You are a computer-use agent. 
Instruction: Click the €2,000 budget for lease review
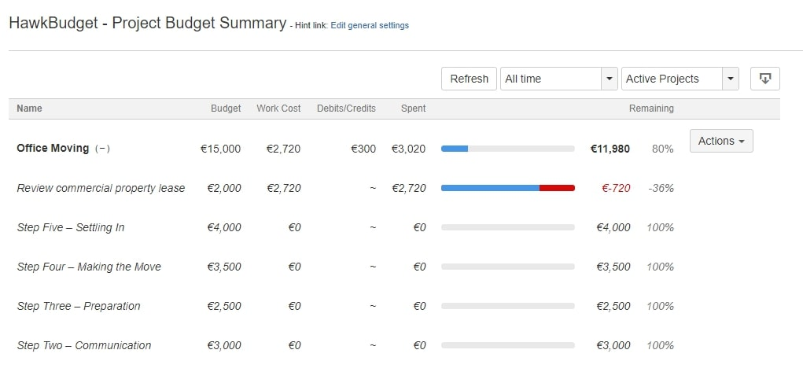pyautogui.click(x=224, y=189)
